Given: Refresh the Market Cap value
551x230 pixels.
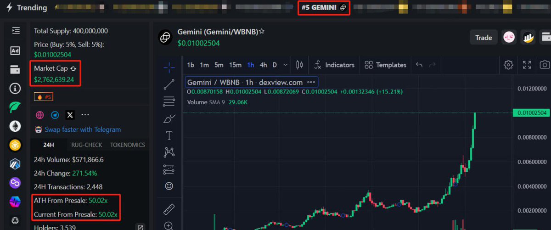Looking at the screenshot, I should tap(73, 68).
